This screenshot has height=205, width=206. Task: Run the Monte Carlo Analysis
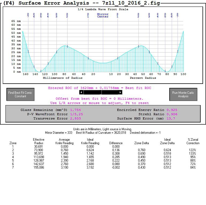click(183, 94)
